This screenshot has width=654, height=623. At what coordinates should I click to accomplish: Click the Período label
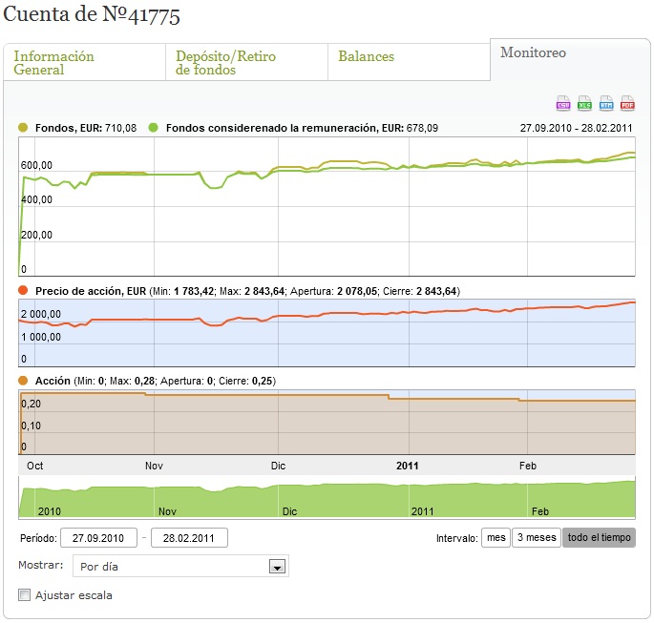coord(38,538)
